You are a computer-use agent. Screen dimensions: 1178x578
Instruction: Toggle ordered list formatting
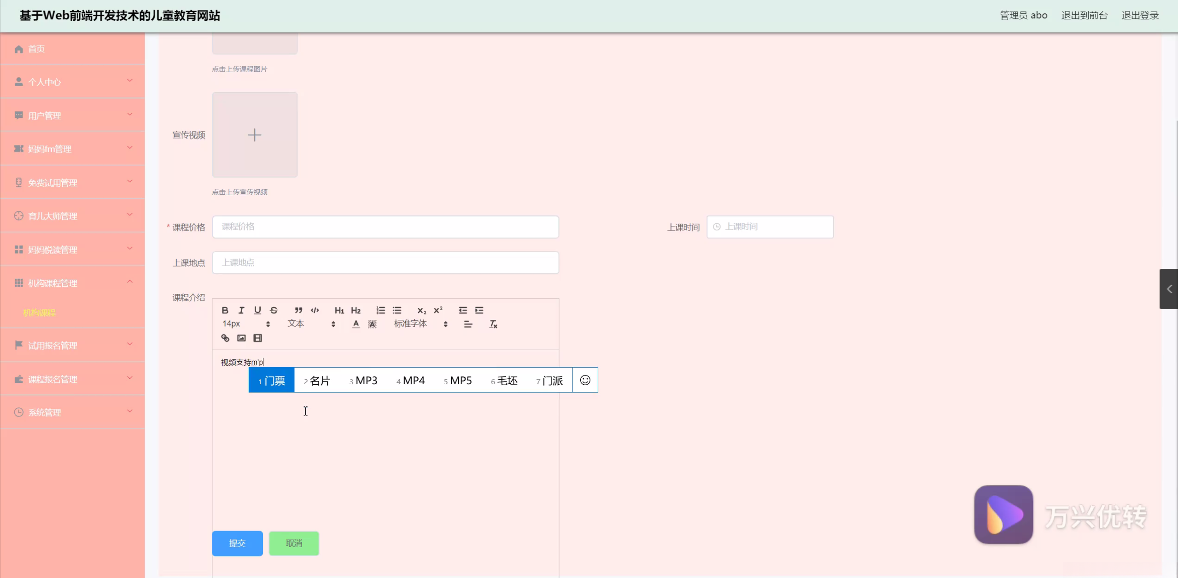tap(380, 310)
